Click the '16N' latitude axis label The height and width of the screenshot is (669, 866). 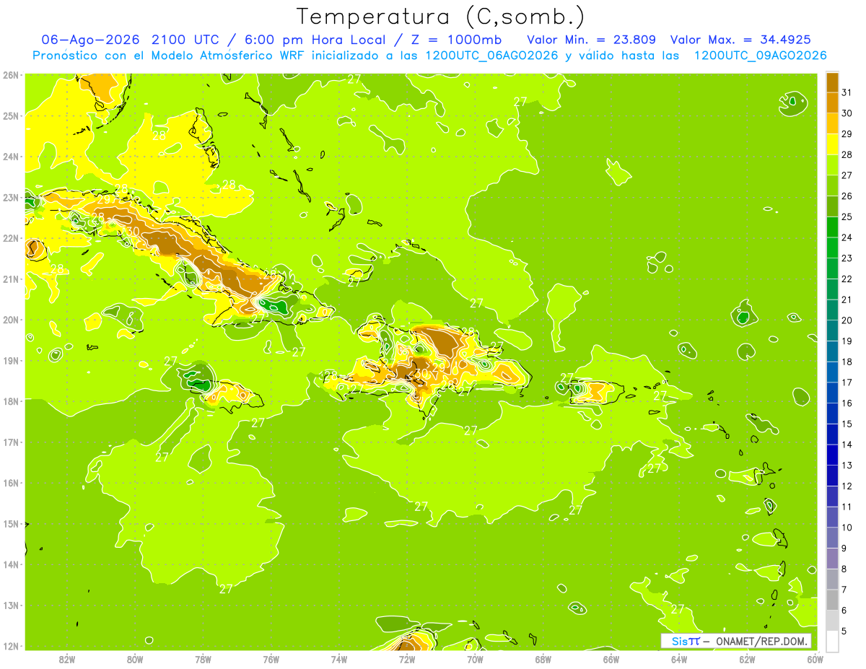[11, 483]
